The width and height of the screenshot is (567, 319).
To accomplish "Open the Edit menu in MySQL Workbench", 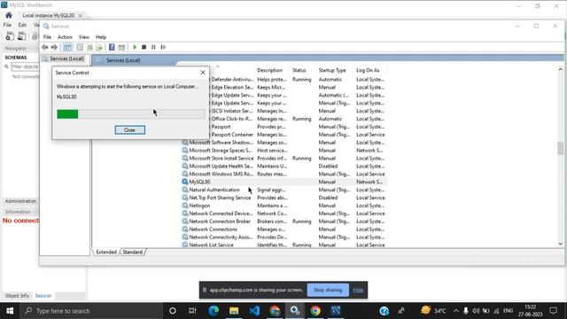I will pos(22,25).
